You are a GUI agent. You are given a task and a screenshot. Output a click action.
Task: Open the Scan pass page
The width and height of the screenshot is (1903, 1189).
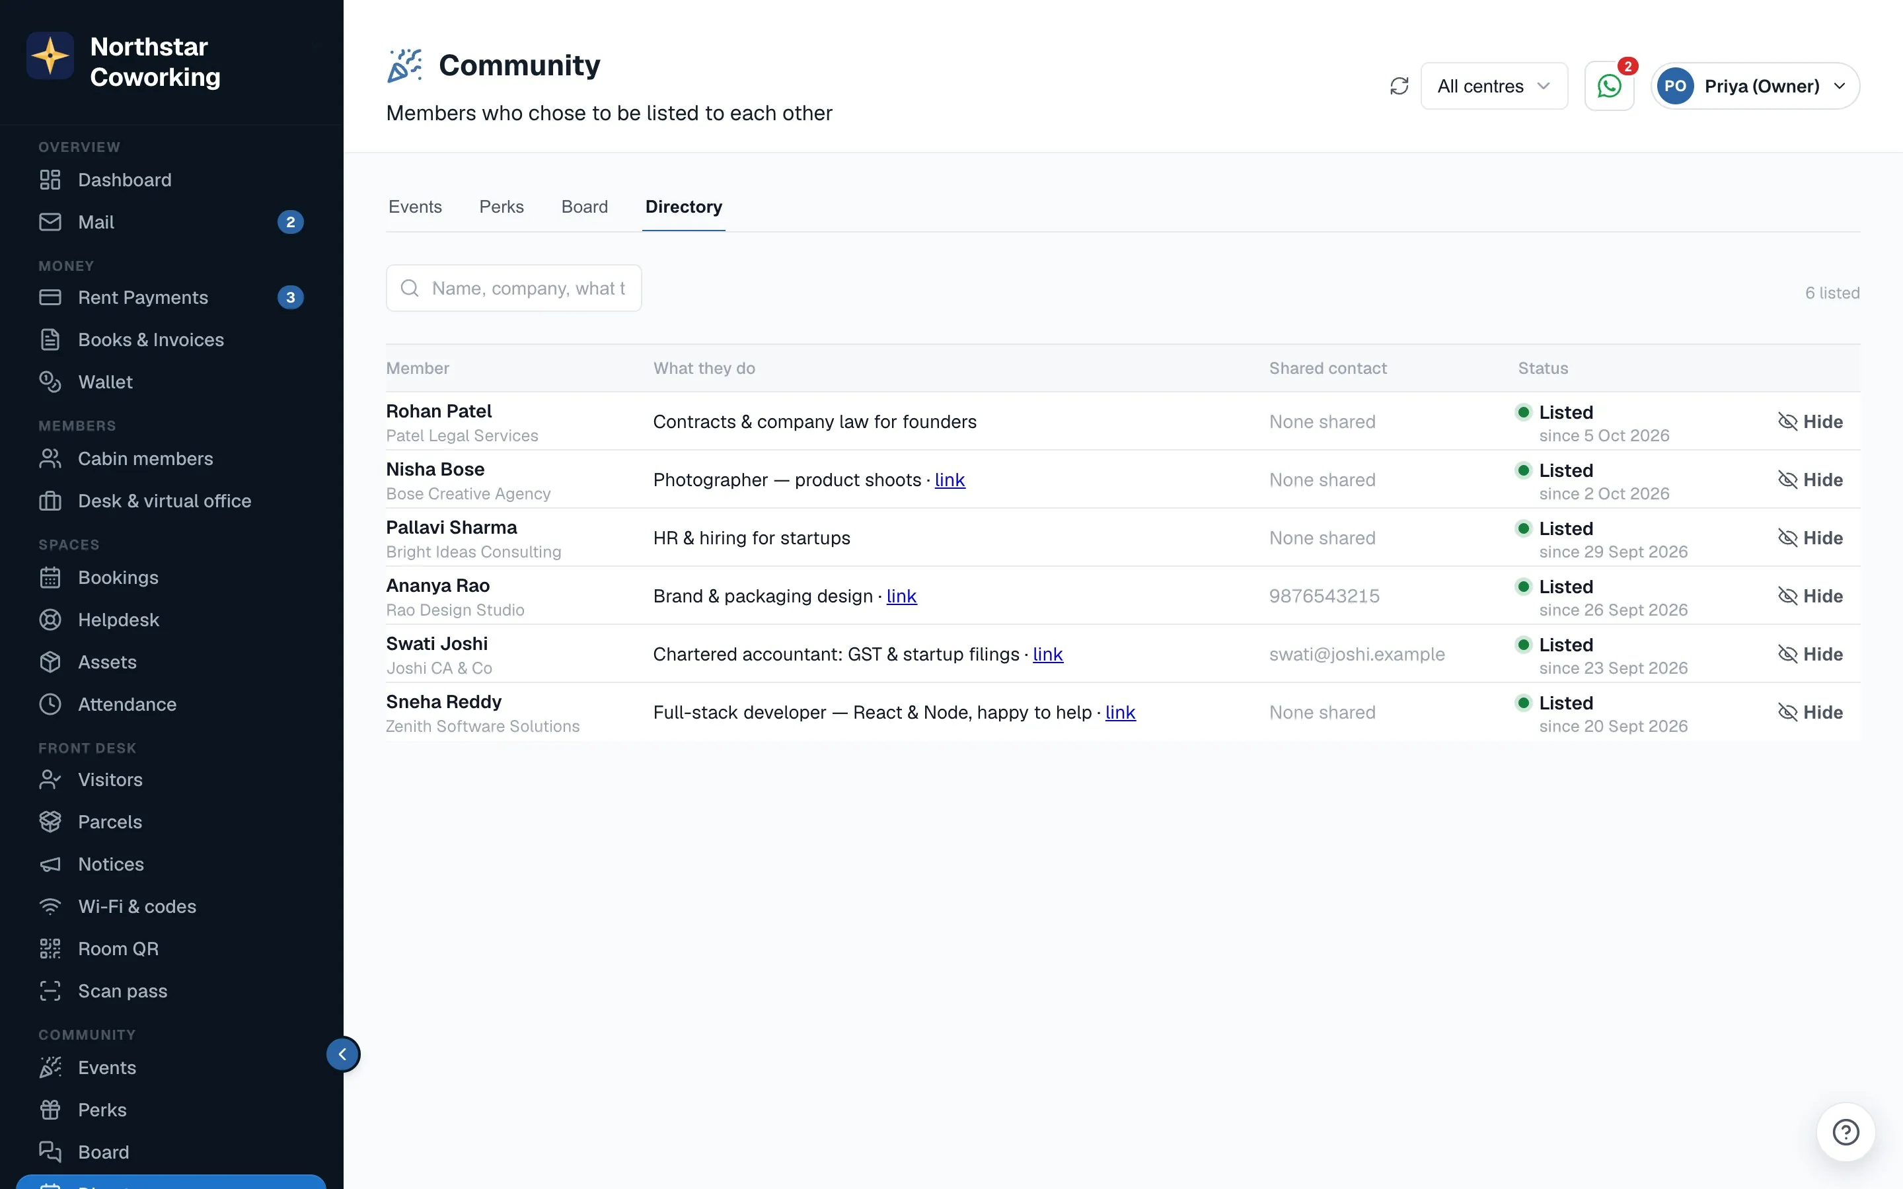pos(170,991)
